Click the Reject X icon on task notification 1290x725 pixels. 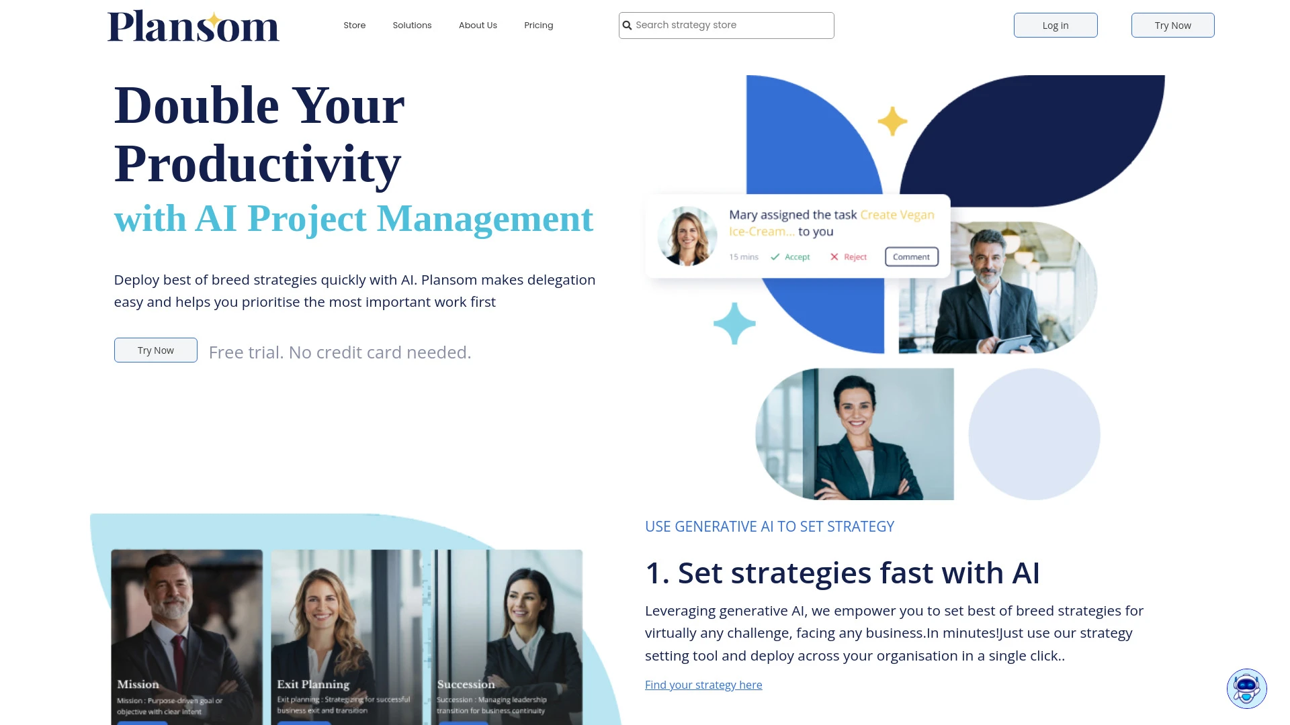tap(833, 256)
